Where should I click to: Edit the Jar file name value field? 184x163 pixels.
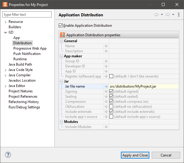point(144,86)
